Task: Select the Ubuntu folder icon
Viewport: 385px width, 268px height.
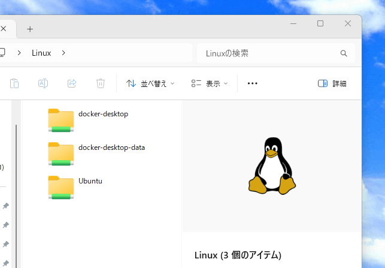Action: coord(61,187)
